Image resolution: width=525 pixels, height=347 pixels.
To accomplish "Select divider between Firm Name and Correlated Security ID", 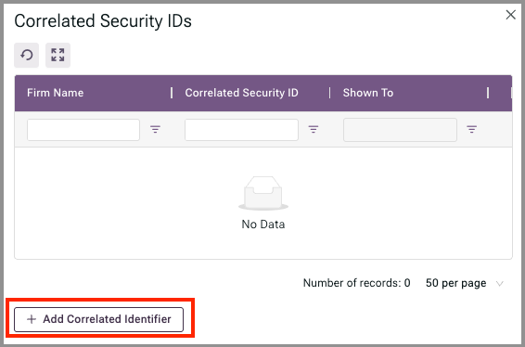I will click(172, 93).
